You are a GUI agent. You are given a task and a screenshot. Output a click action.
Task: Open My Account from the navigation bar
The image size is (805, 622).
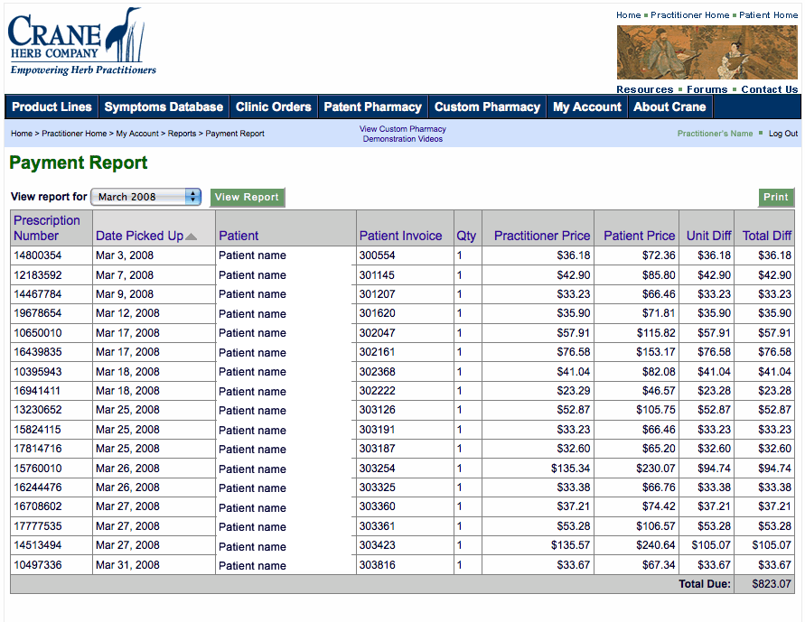(586, 107)
